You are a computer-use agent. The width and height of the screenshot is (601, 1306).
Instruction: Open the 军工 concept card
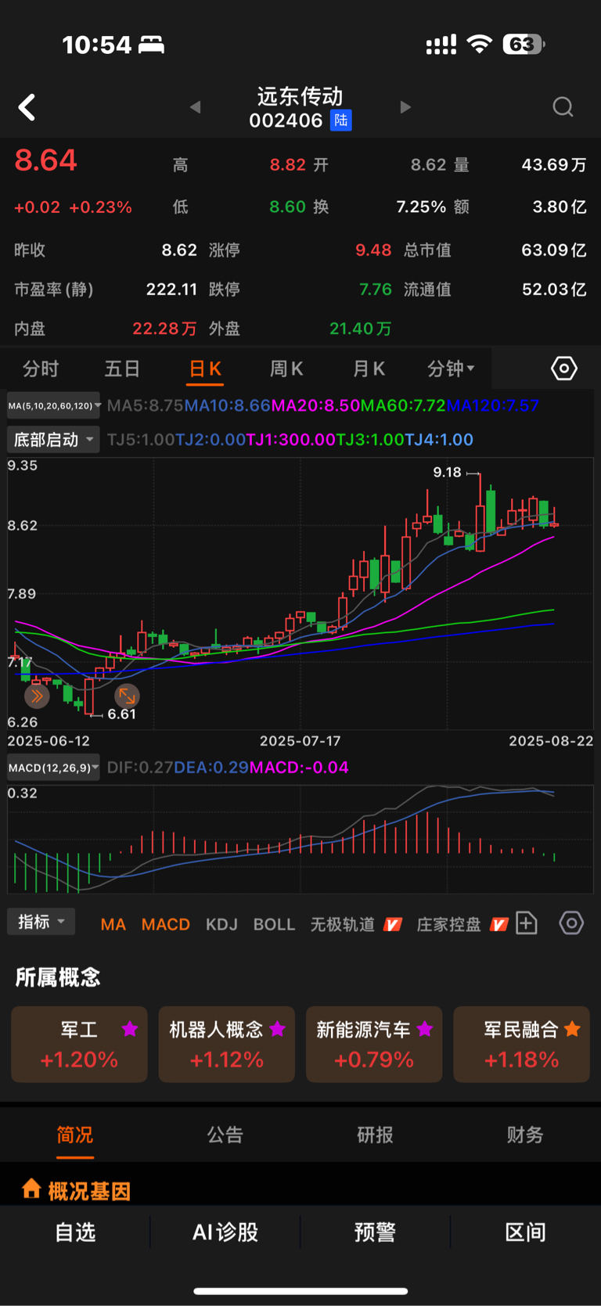point(79,1044)
